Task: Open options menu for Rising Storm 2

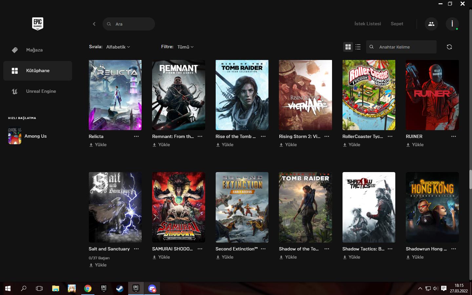Action: pyautogui.click(x=327, y=136)
